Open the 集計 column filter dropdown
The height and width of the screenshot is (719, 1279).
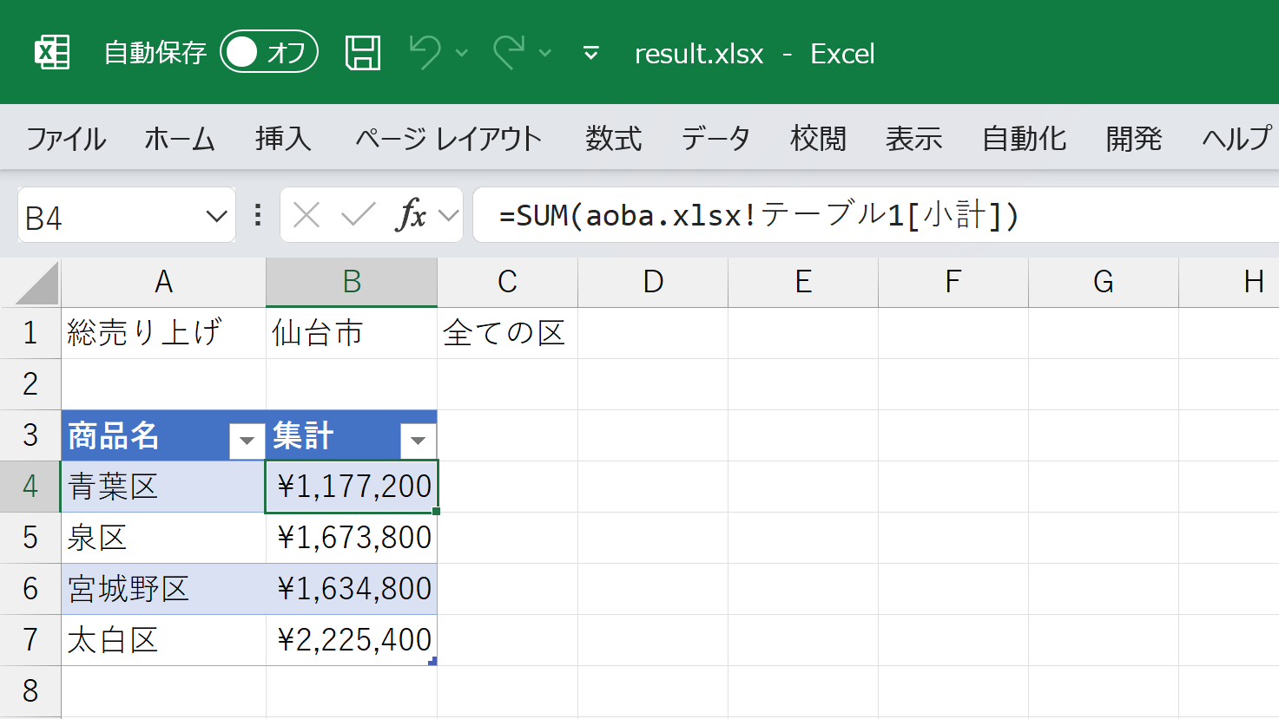coord(418,441)
